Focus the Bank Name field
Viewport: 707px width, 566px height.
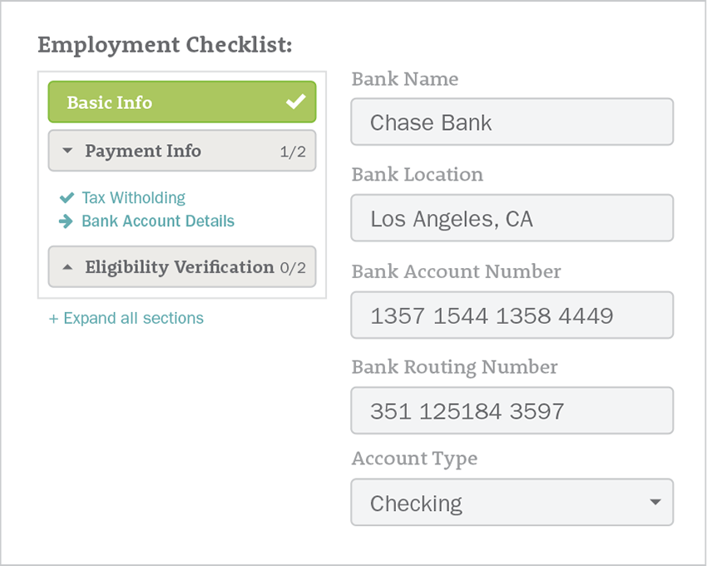(512, 122)
